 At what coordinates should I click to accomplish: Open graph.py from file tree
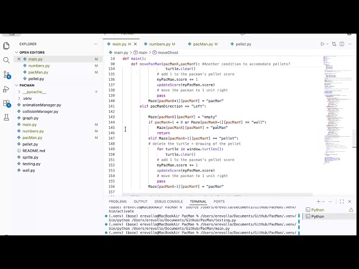30,118
